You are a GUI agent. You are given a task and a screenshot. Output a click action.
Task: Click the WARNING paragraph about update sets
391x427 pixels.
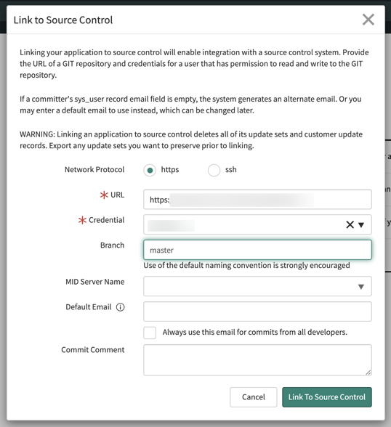(191, 140)
